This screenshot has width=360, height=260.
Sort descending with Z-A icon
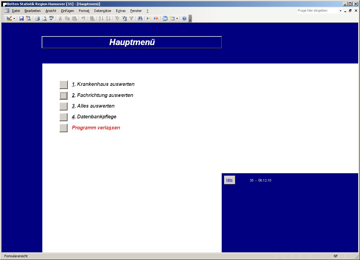click(x=108, y=19)
